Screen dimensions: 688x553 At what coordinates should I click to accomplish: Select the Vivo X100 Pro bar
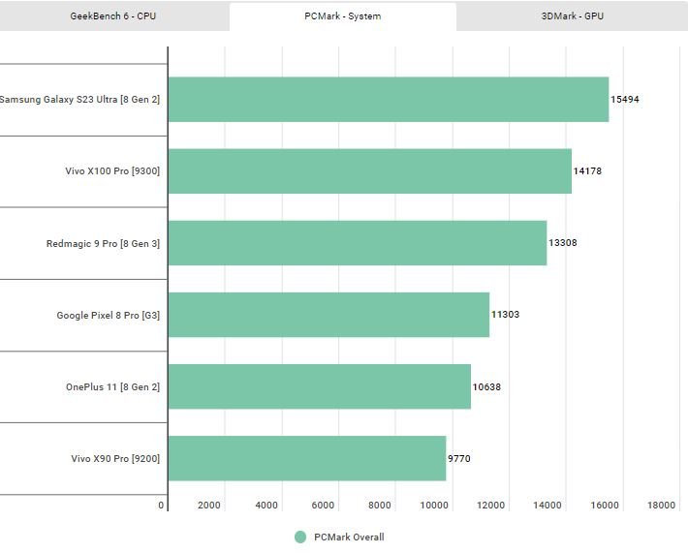[x=369, y=171]
